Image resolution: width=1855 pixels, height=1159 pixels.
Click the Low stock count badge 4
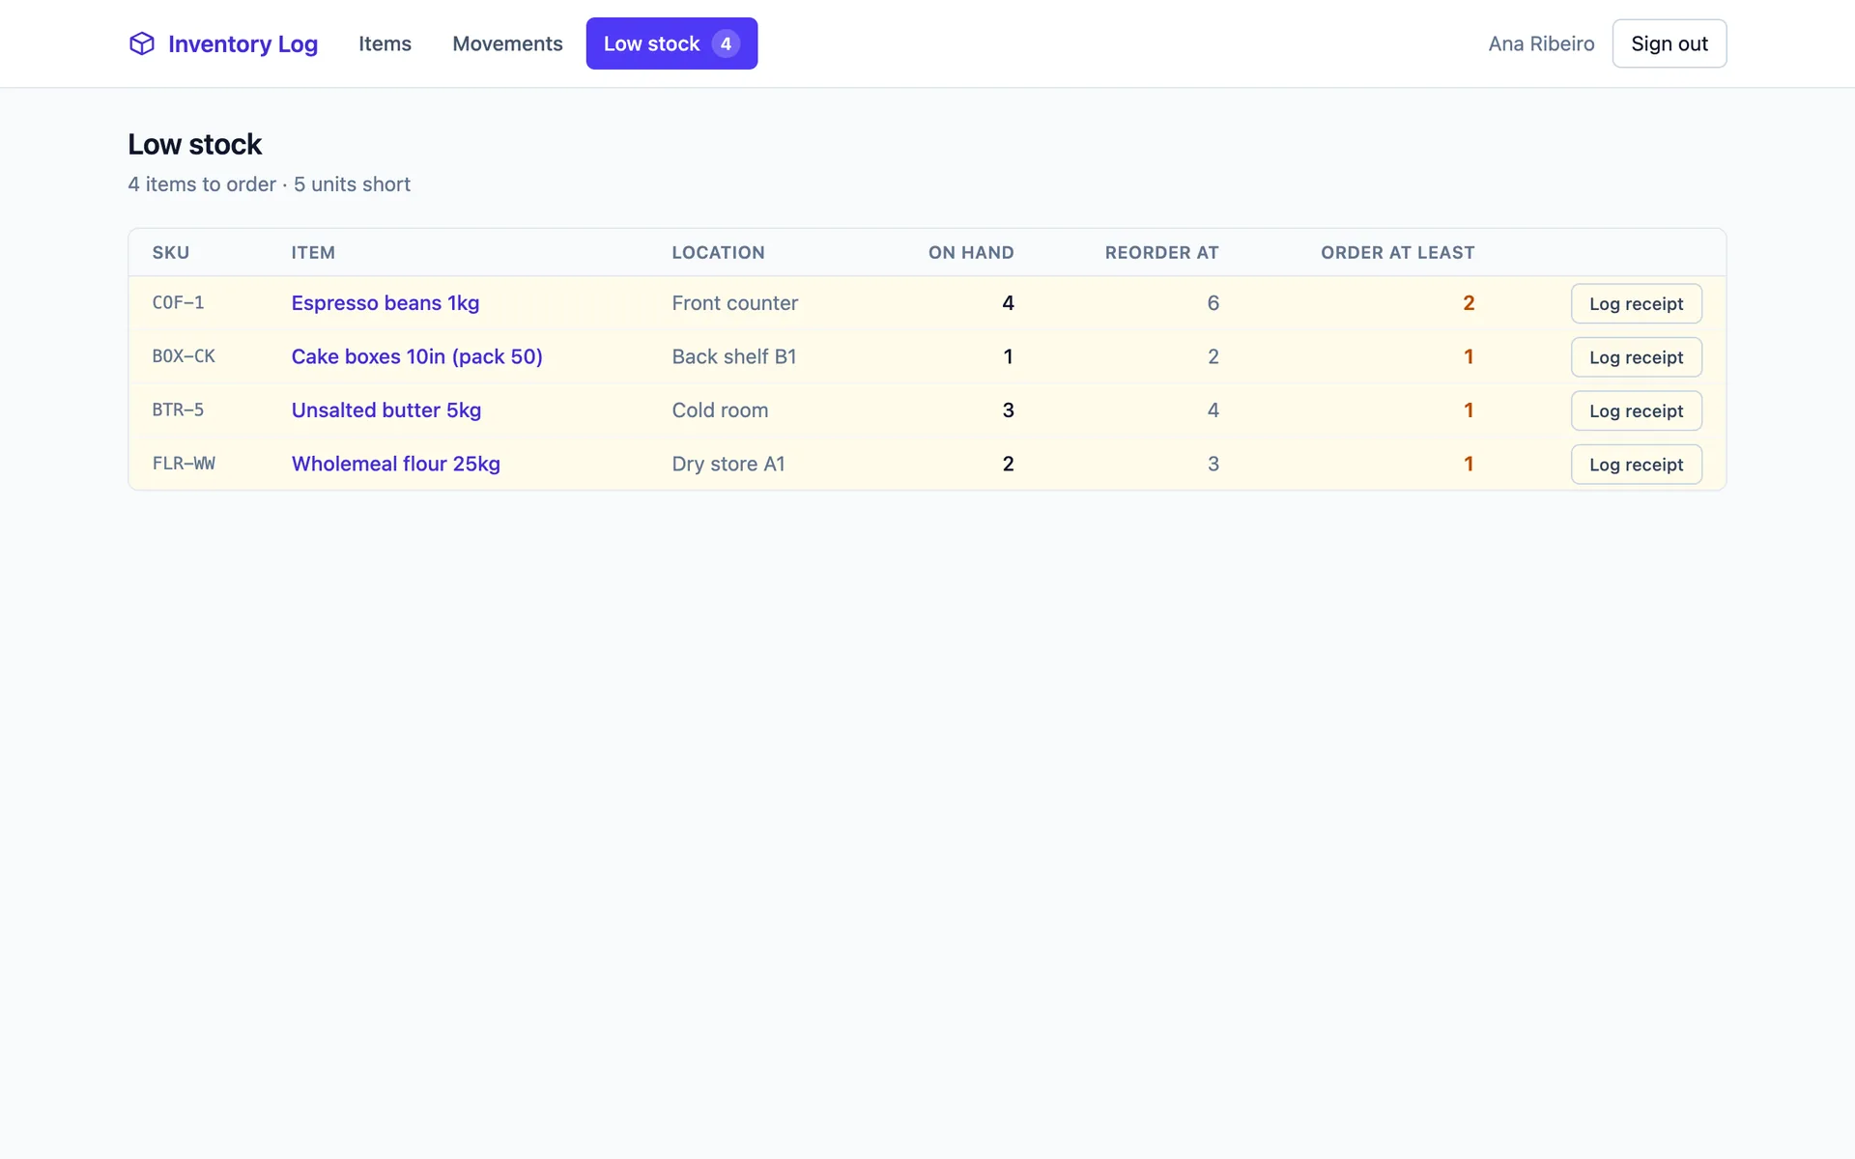tap(726, 43)
